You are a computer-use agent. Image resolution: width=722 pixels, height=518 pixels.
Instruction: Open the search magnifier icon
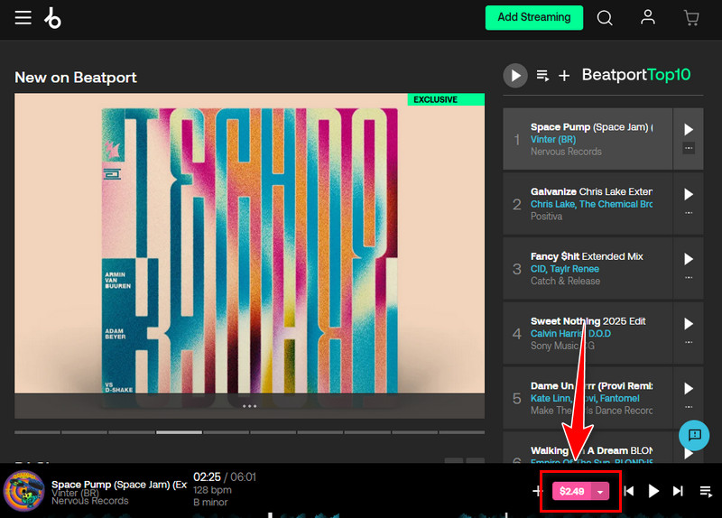coord(605,18)
